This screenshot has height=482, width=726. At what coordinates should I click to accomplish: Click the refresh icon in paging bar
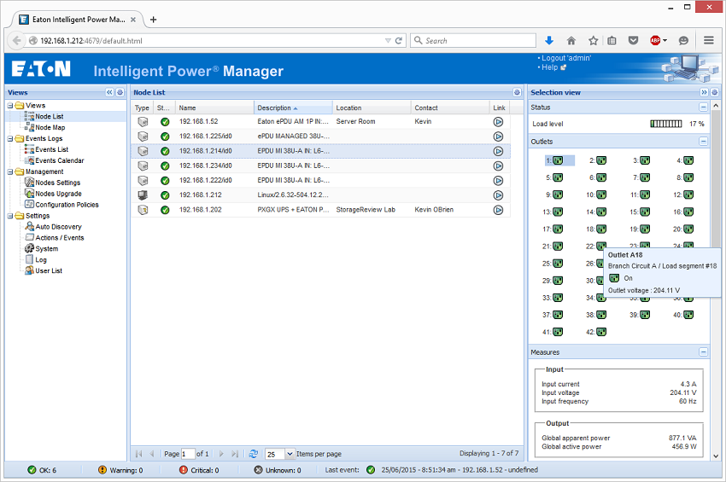point(254,454)
